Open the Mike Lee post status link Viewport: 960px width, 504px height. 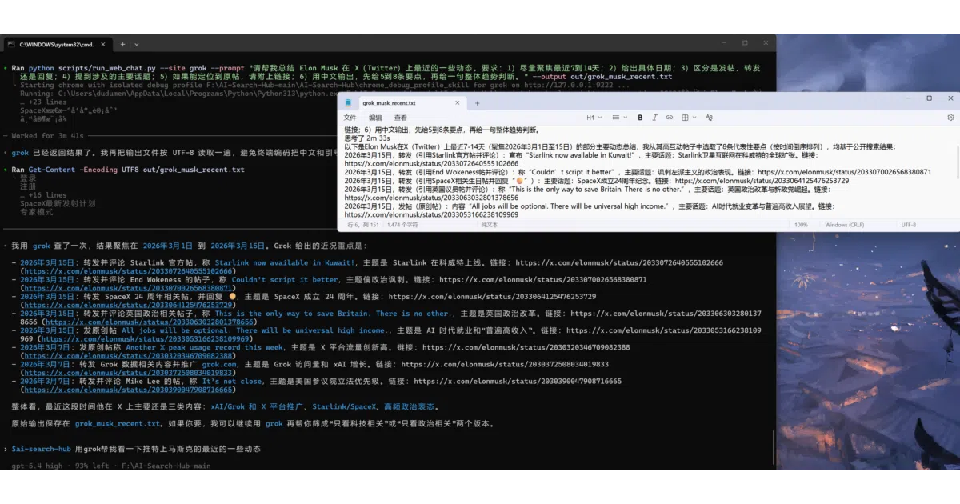pos(128,390)
